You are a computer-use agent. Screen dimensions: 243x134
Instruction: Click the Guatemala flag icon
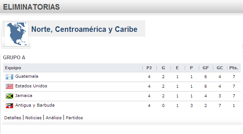(9, 77)
